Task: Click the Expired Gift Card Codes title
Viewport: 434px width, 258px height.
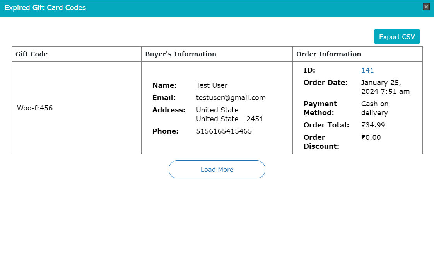Action: 45,8
